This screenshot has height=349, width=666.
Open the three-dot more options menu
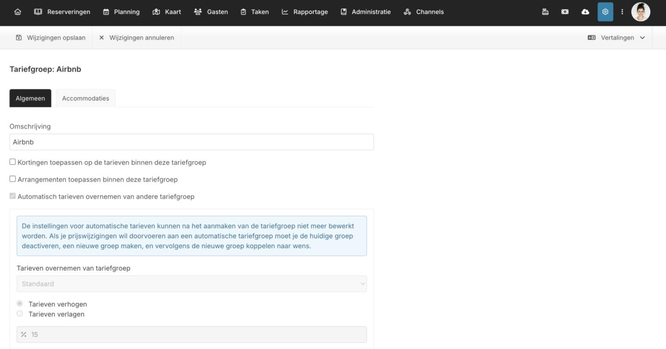(622, 12)
